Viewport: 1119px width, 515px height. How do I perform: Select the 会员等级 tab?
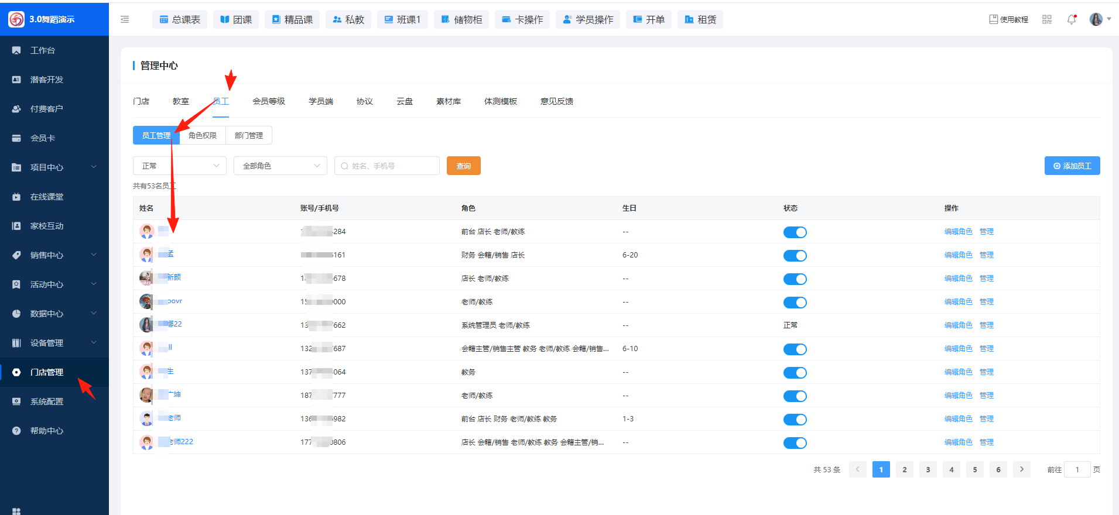click(269, 101)
